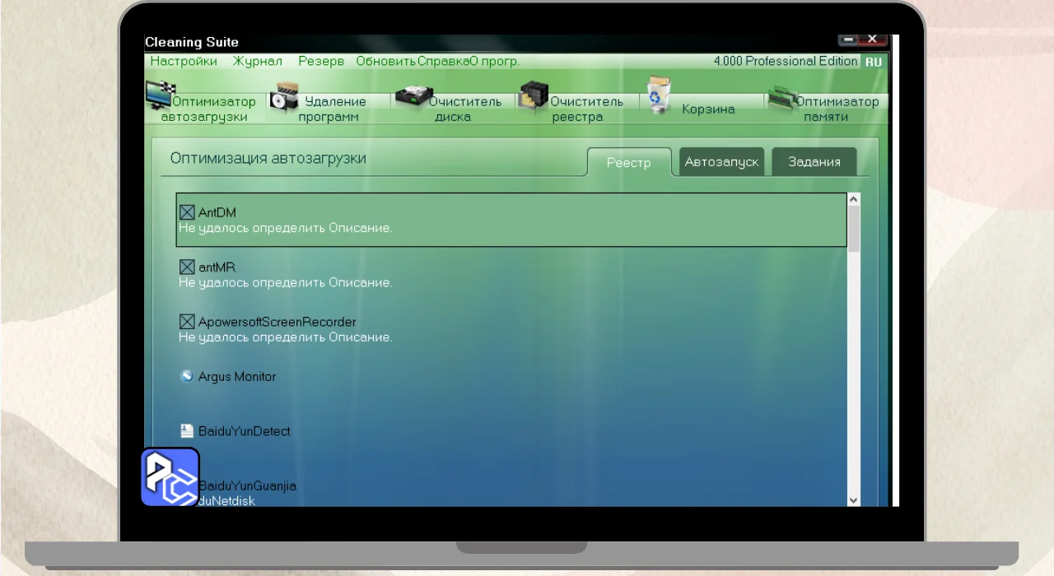Select the BaiduYunDetect file icon
This screenshot has height=576, width=1054.
coord(187,430)
